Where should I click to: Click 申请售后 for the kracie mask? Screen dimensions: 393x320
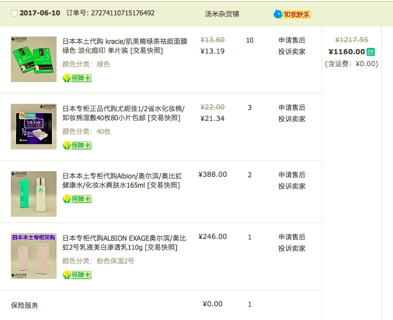[x=292, y=40]
